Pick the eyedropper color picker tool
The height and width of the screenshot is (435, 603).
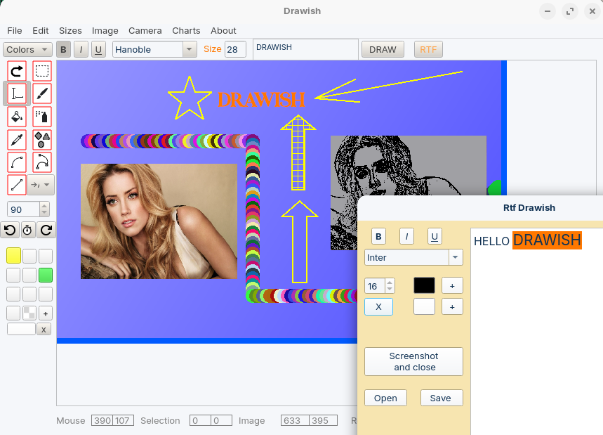17,139
